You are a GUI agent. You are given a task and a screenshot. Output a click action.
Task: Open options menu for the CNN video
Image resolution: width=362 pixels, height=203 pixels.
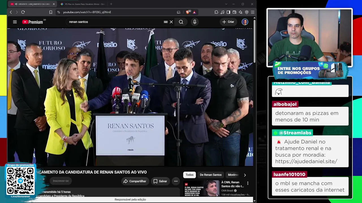(248, 183)
